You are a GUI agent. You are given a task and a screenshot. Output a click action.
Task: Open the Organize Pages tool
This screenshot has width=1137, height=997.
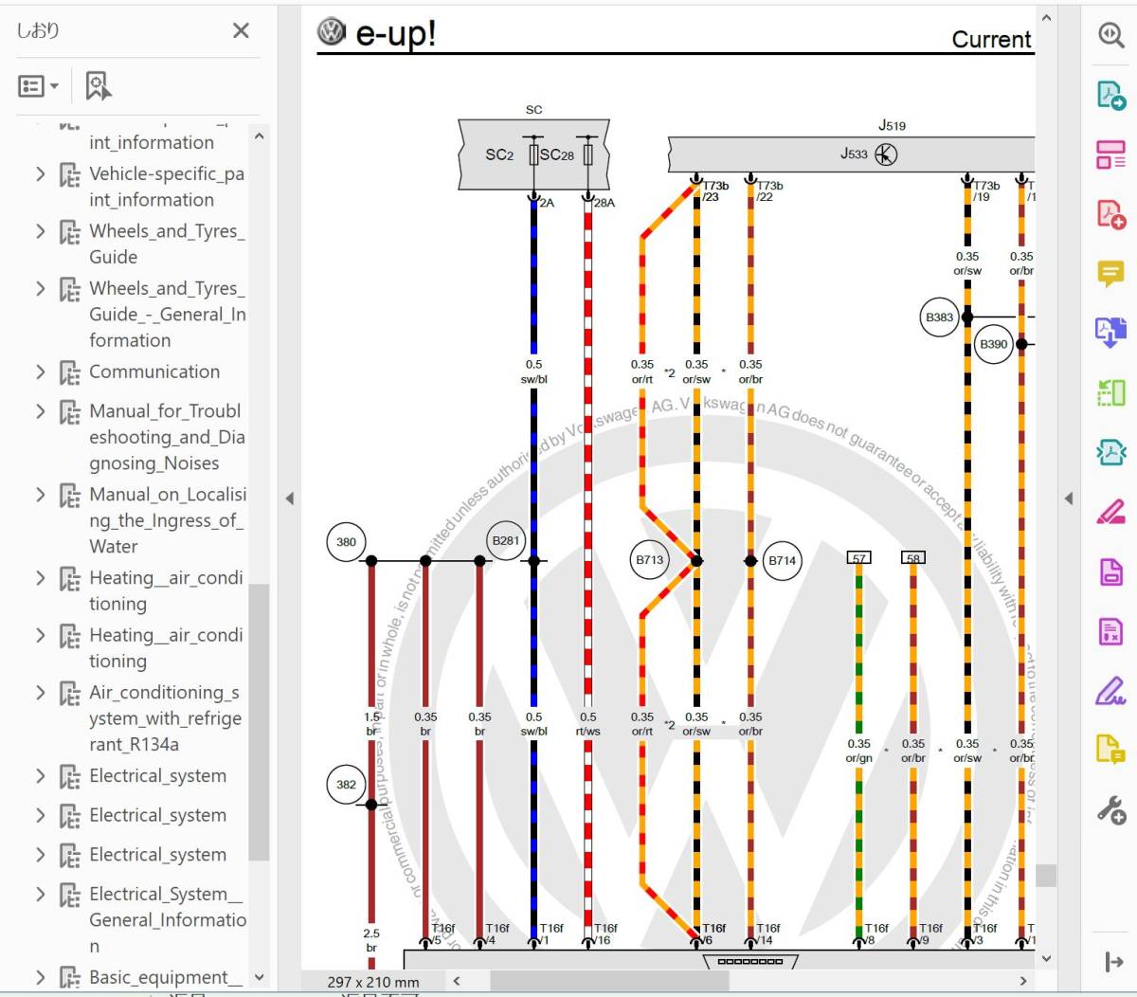tap(1110, 392)
